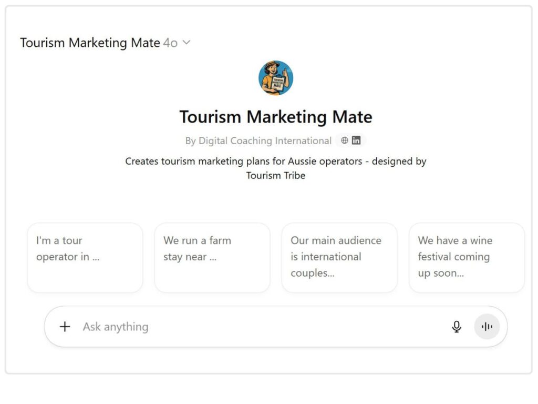Click the verified links pill beside the author
Viewport: 538px width, 404px height.
click(350, 140)
